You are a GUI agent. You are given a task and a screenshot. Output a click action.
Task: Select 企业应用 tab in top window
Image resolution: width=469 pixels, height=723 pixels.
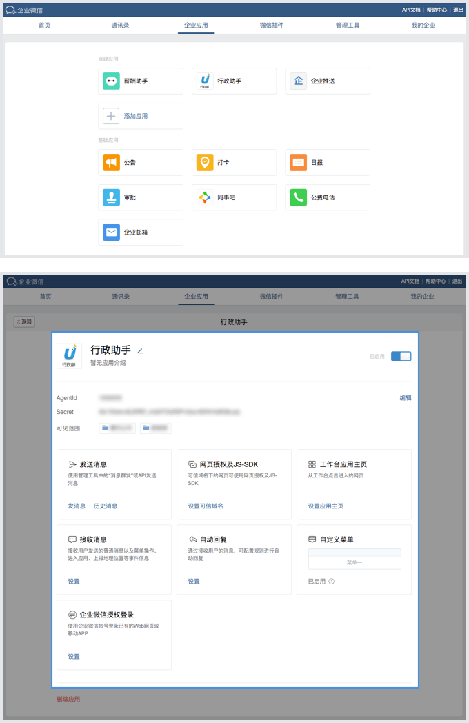196,26
